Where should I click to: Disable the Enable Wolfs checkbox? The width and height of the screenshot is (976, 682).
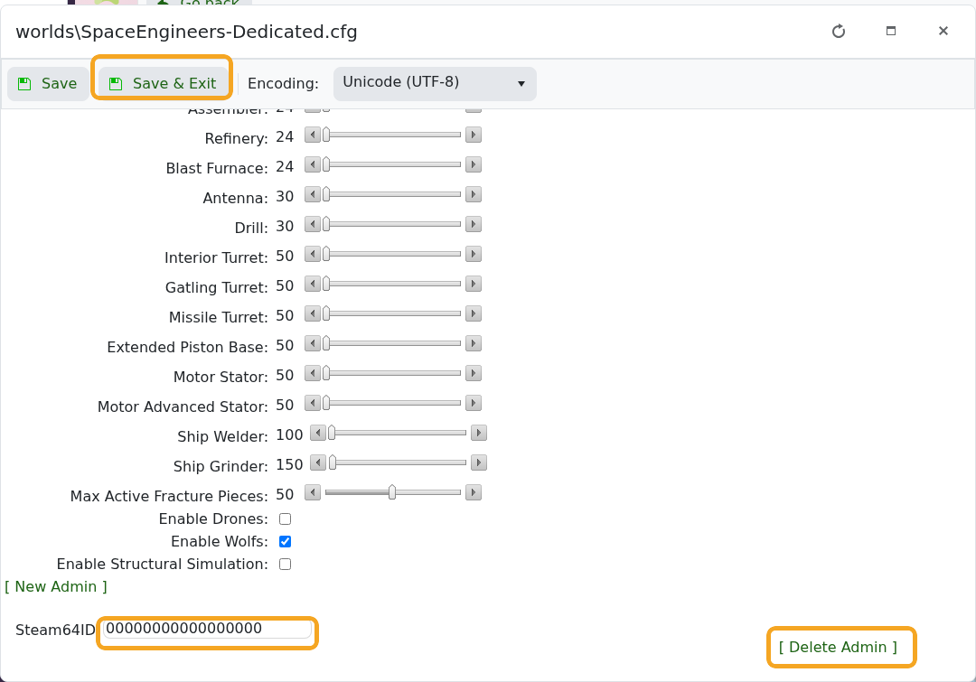click(285, 541)
